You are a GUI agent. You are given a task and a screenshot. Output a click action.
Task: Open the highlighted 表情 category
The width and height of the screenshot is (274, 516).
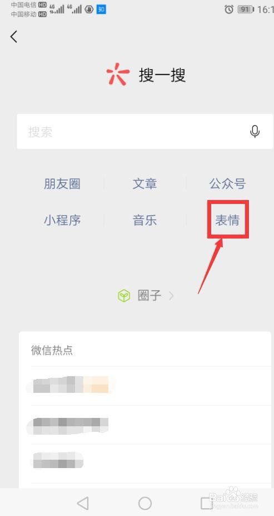point(227,220)
